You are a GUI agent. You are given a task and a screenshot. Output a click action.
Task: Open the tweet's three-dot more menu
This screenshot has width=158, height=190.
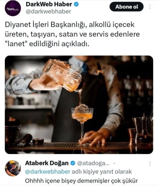150,7
